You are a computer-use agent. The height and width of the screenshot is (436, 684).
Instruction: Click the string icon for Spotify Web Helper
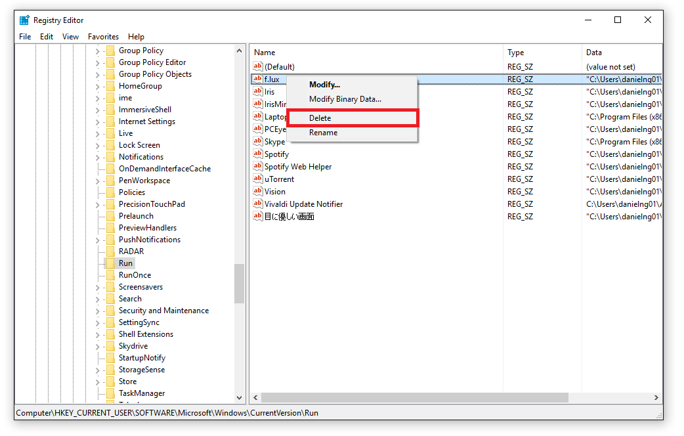258,166
